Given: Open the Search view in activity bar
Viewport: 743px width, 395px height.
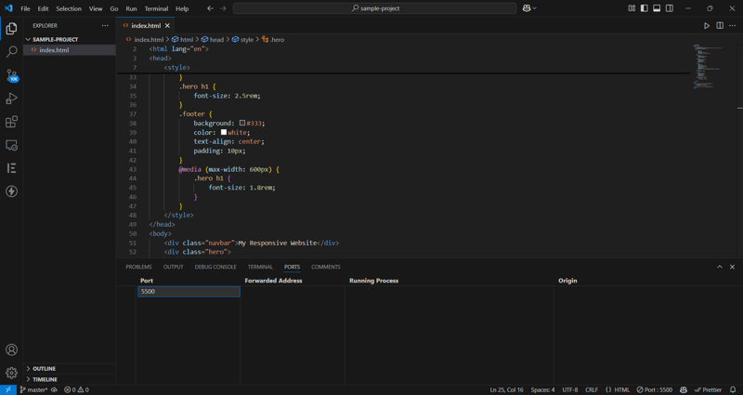Looking at the screenshot, I should [x=11, y=52].
